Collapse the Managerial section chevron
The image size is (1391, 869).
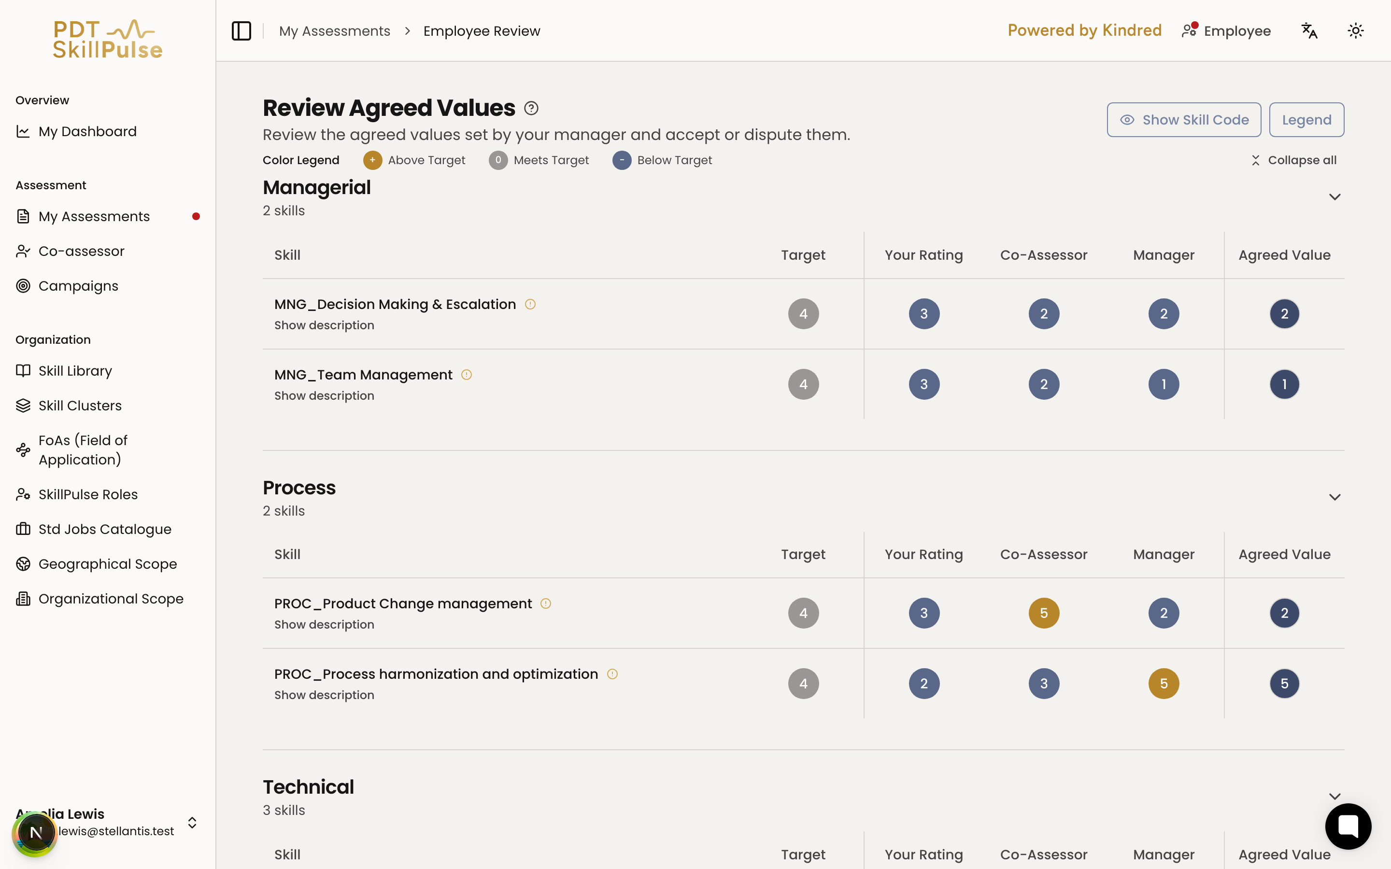(x=1334, y=197)
